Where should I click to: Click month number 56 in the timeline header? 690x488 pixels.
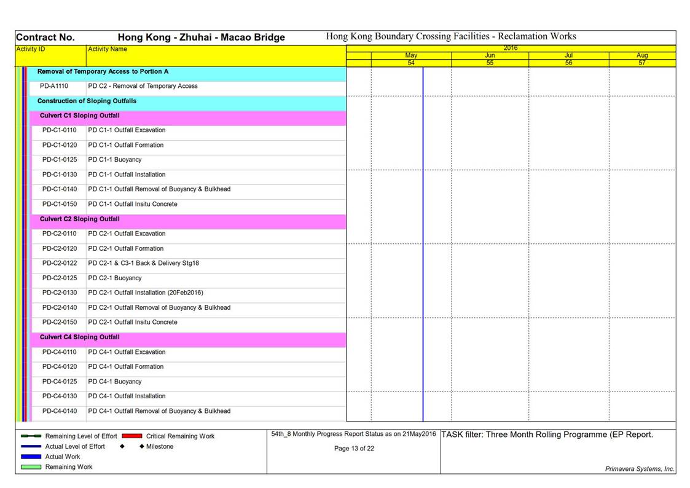tap(568, 63)
